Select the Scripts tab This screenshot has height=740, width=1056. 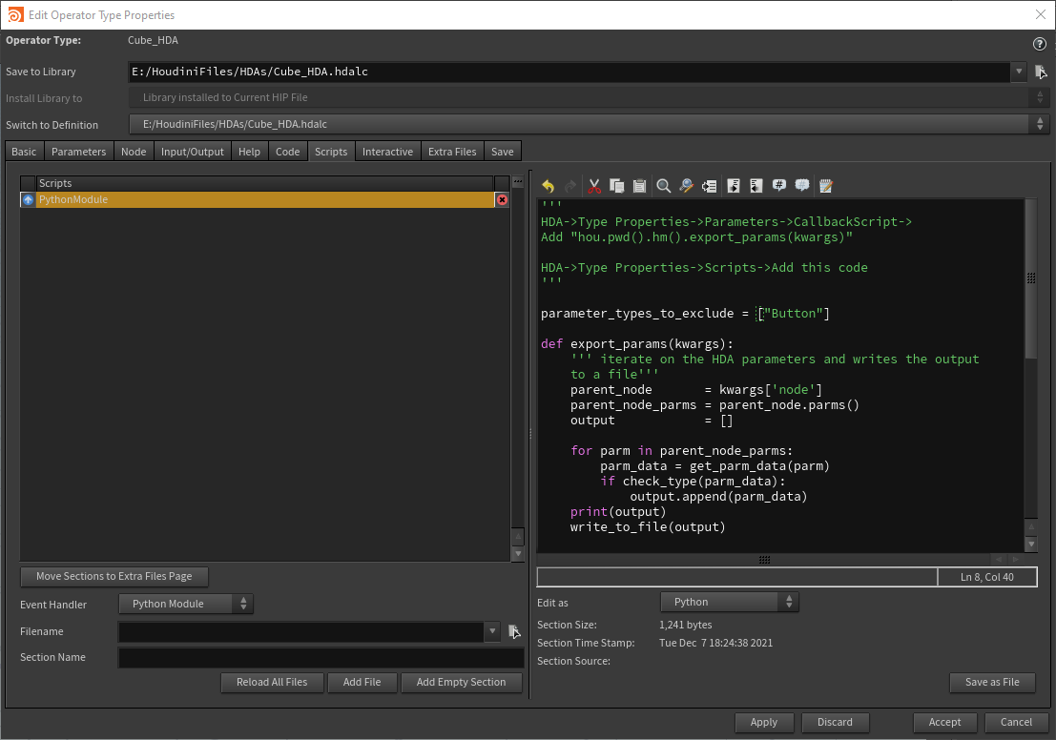pyautogui.click(x=331, y=152)
